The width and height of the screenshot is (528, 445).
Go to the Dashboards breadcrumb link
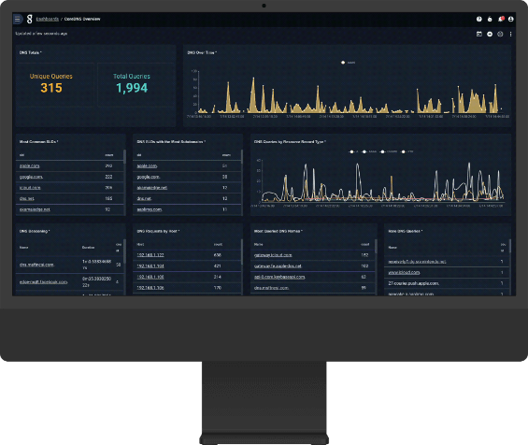pos(47,20)
